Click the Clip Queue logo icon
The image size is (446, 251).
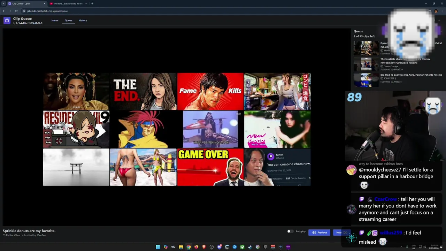pyautogui.click(x=7, y=21)
